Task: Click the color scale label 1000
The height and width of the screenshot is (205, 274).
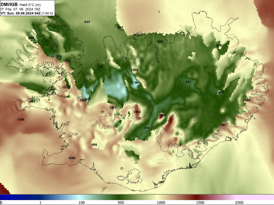Action: tap(161, 203)
